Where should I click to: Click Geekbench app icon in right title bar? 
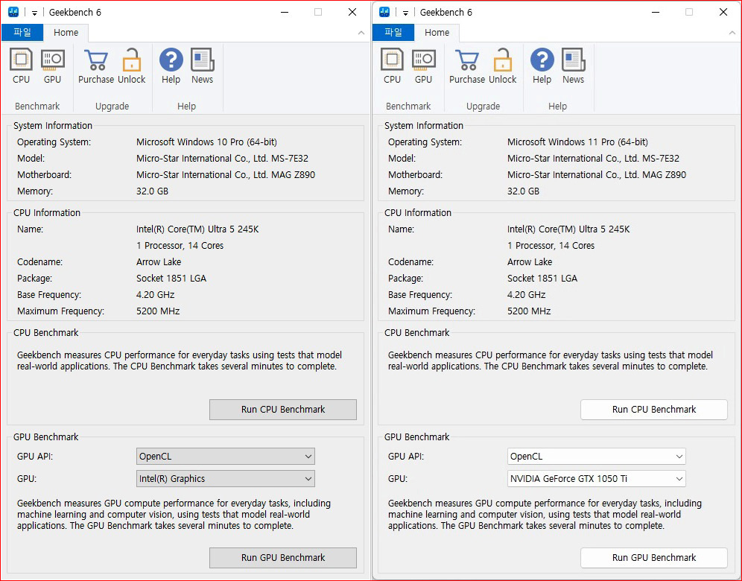click(x=384, y=12)
